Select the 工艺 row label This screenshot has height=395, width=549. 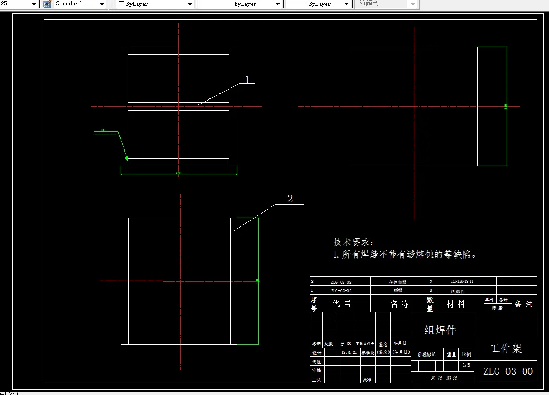(316, 380)
